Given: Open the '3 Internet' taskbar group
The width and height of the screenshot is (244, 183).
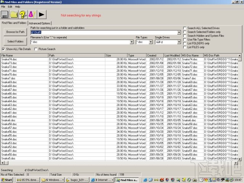Looking at the screenshot, I should click(x=102, y=180).
